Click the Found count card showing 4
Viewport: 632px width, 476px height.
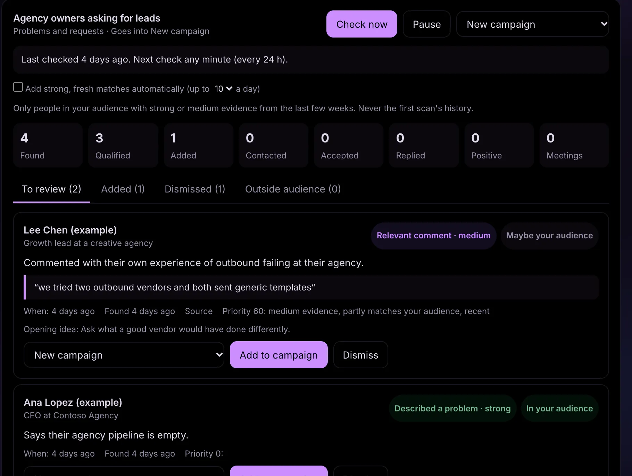pos(48,145)
